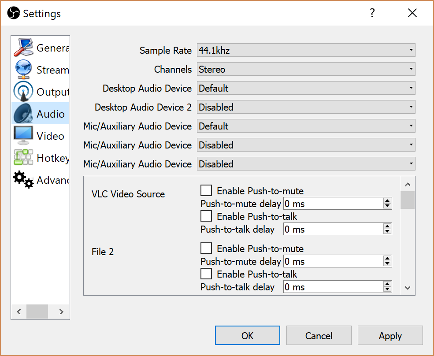The image size is (434, 356).
Task: Enable Push-to-mute for VLC Video Source
Action: [x=206, y=191]
